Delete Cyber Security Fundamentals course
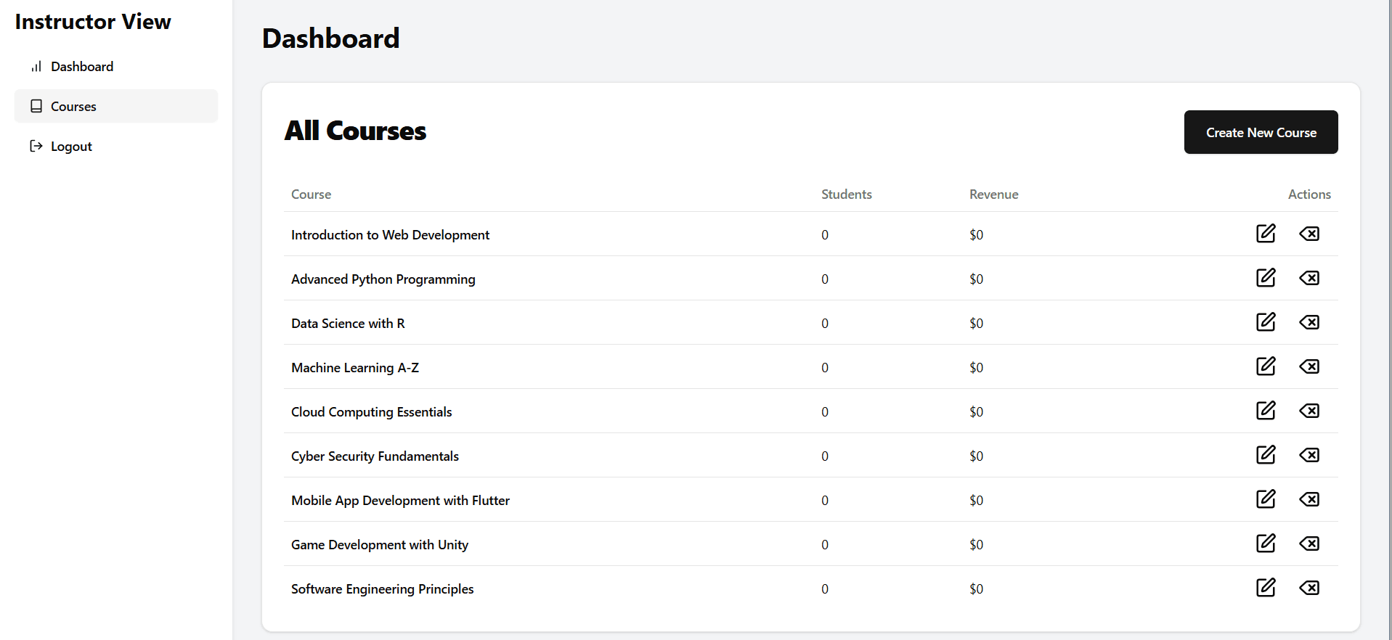 pos(1309,455)
